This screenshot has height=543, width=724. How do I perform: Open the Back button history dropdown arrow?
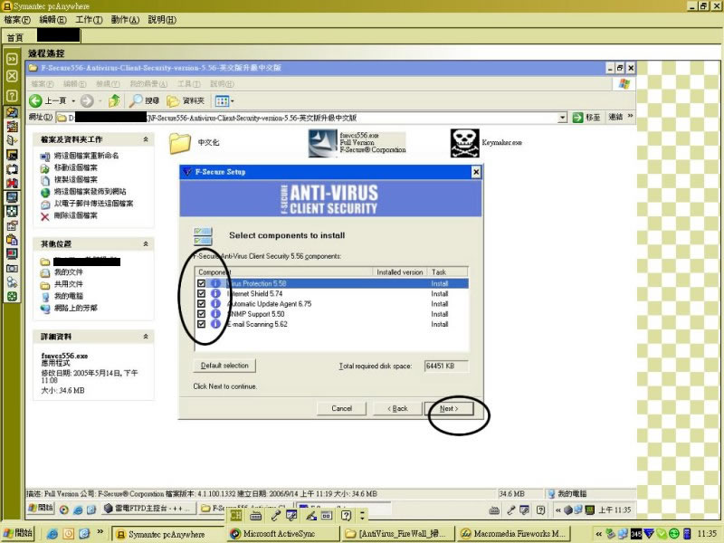(73, 100)
